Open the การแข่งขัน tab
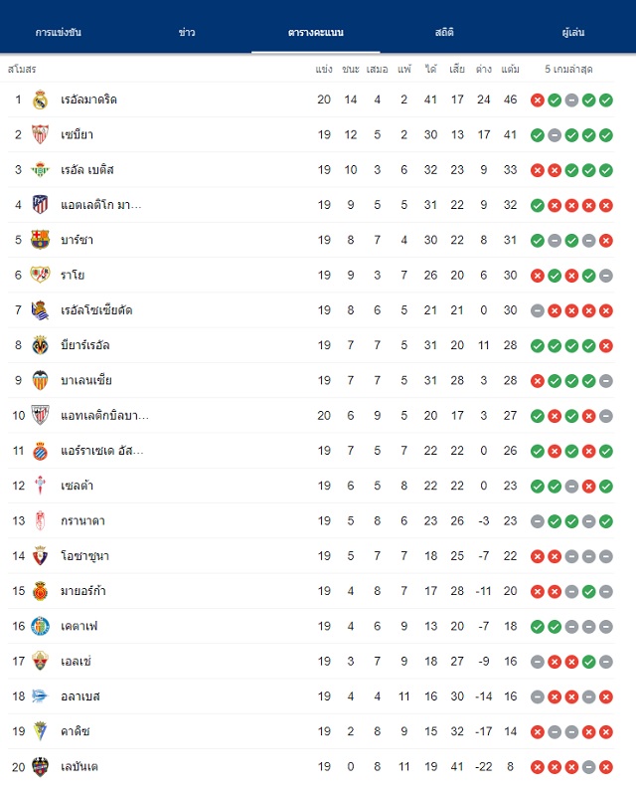Screen dimensions: 636x792 point(59,32)
